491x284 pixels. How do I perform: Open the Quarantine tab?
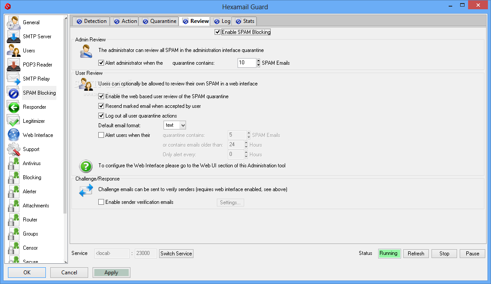(x=159, y=21)
